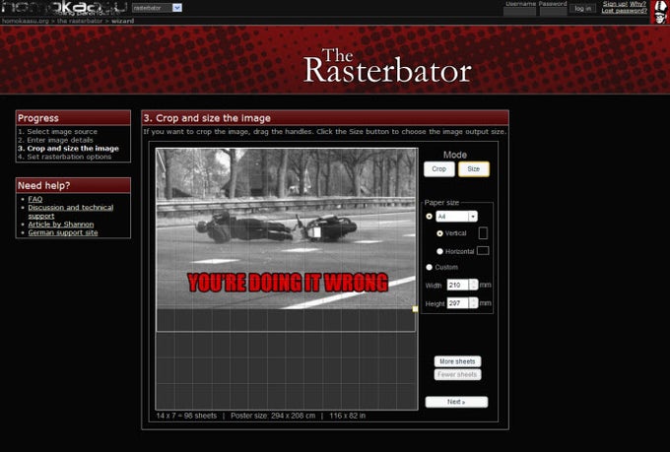Click the Password input field
The height and width of the screenshot is (452, 670).
click(553, 11)
